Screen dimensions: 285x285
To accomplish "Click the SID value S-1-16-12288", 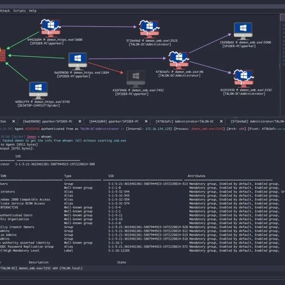I will [x=119, y=250].
